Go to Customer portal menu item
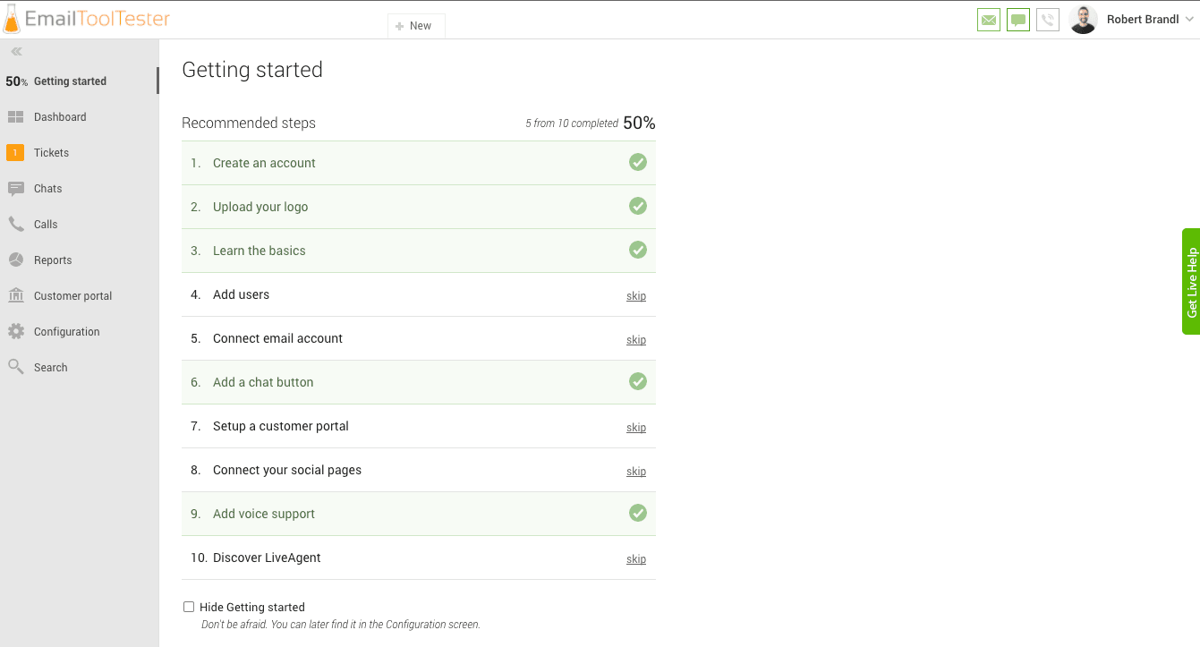The width and height of the screenshot is (1200, 647). point(72,296)
